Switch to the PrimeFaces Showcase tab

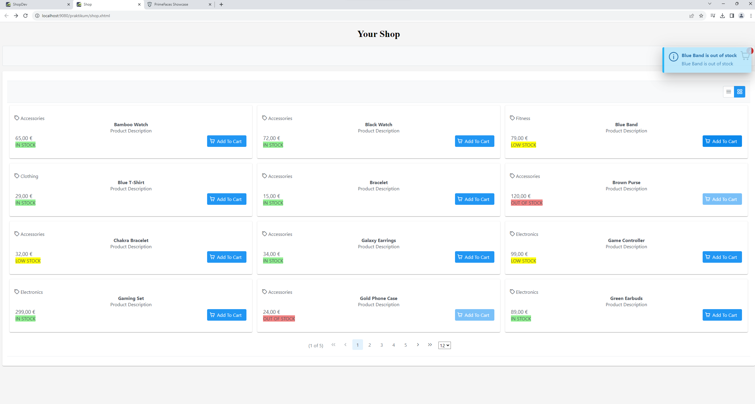click(x=179, y=4)
